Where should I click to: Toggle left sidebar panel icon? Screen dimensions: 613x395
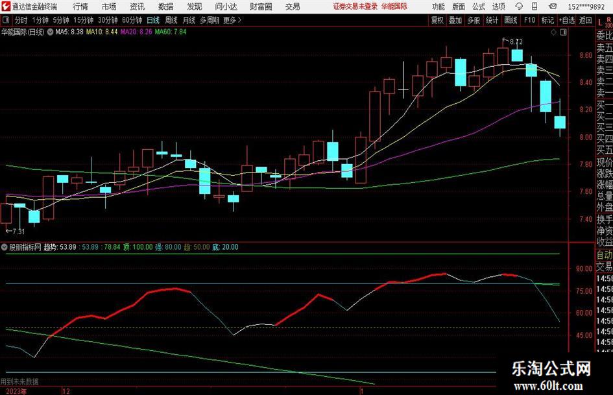[5, 20]
